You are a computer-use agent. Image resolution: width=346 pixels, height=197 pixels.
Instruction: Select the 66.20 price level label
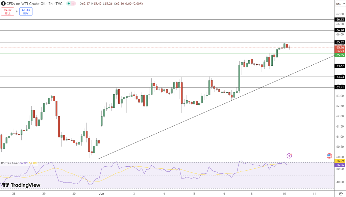pyautogui.click(x=340, y=30)
